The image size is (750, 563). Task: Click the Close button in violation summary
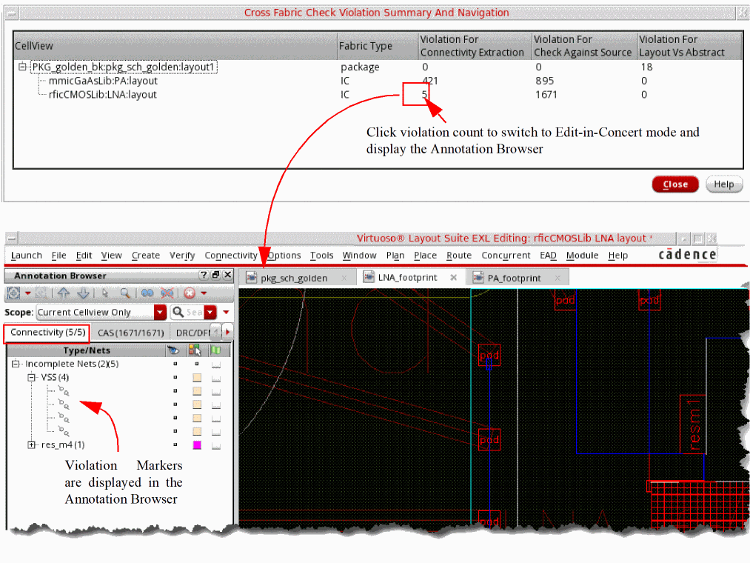click(674, 184)
